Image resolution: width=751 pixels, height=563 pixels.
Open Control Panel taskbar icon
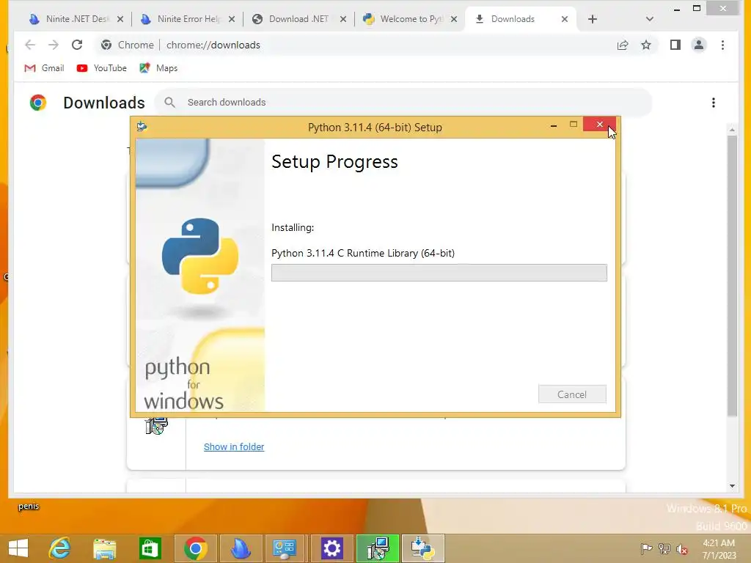point(285,548)
